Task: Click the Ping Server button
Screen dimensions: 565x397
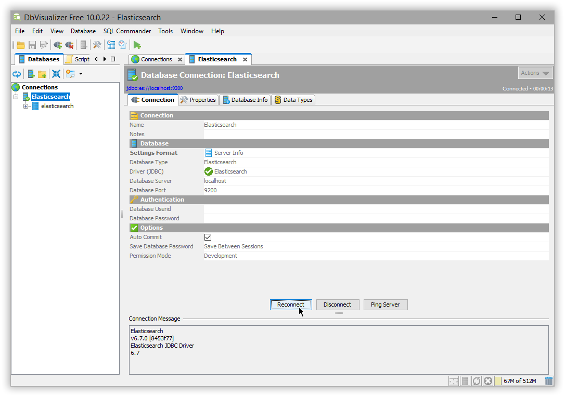Action: [385, 305]
